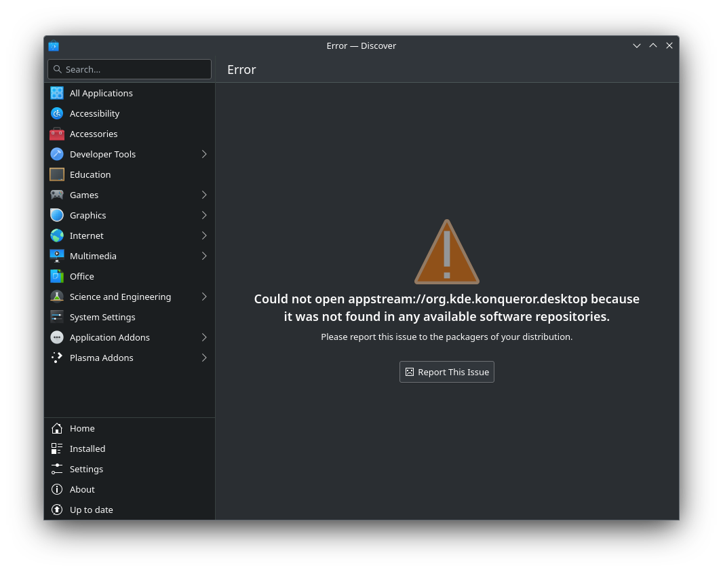Select the Up to date entry
Screen dimensions: 723x572
point(91,510)
